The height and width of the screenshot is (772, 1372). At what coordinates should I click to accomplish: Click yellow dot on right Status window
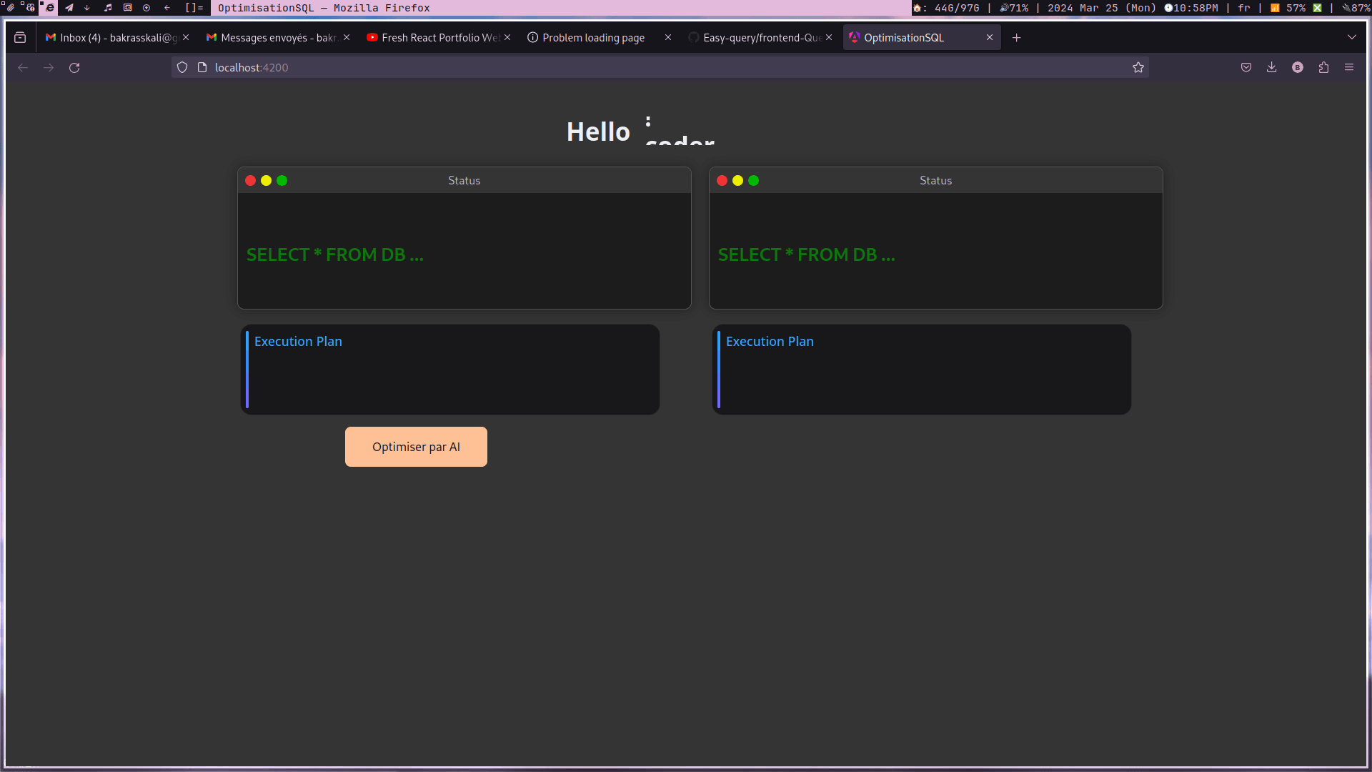click(738, 180)
